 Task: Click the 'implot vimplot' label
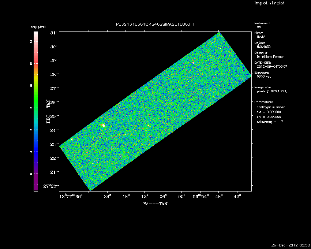pos(269,3)
